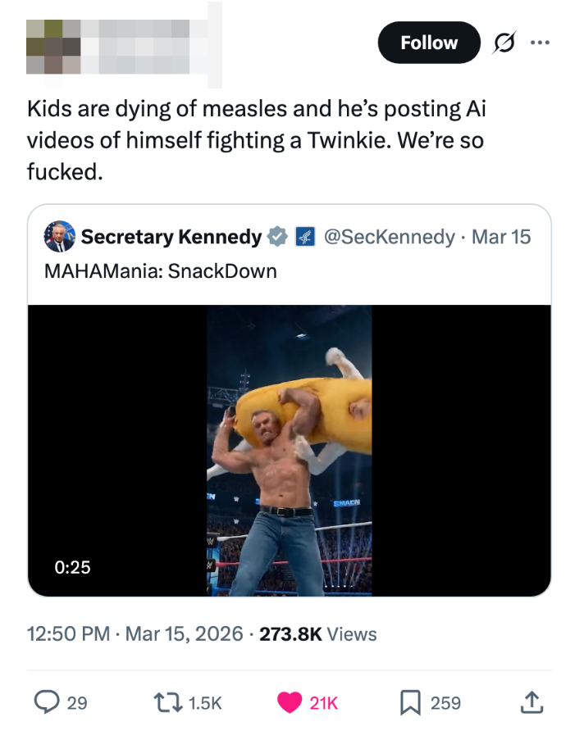View the 273.8K Views analytics
584x749 pixels.
pos(318,633)
